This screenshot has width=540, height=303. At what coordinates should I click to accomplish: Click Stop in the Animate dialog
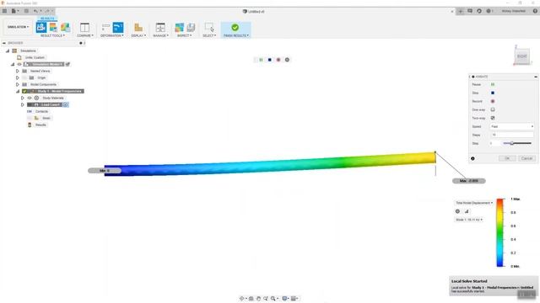(493, 93)
